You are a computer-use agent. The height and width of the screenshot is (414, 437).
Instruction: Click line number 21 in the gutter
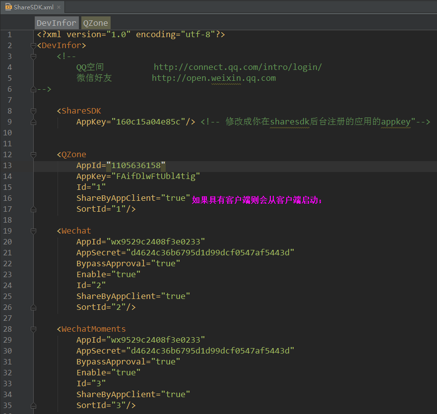(8, 253)
